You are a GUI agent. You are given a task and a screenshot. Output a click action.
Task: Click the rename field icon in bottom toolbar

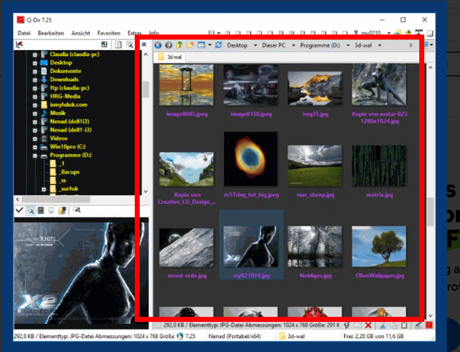coord(357,325)
